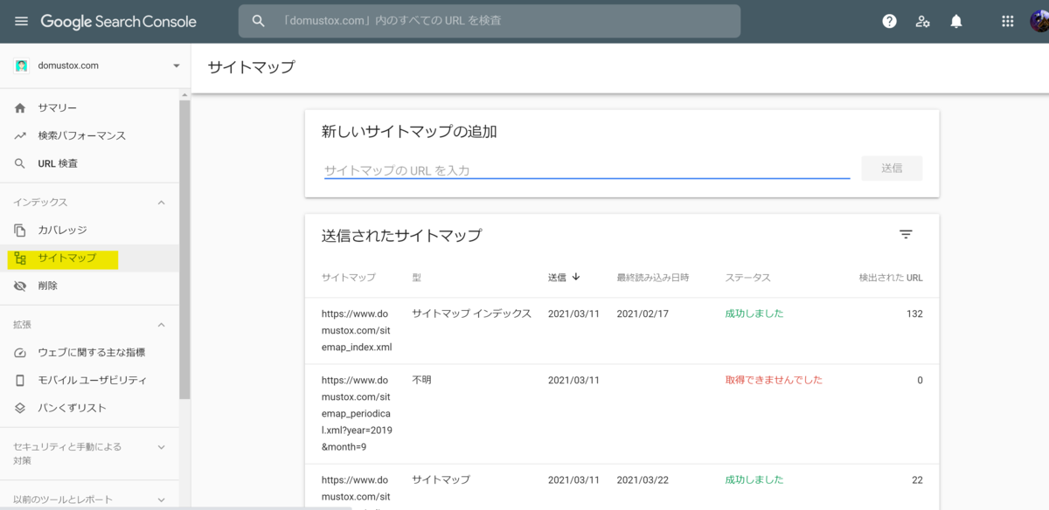Sort by 型 column header
1049x510 pixels.
[417, 278]
